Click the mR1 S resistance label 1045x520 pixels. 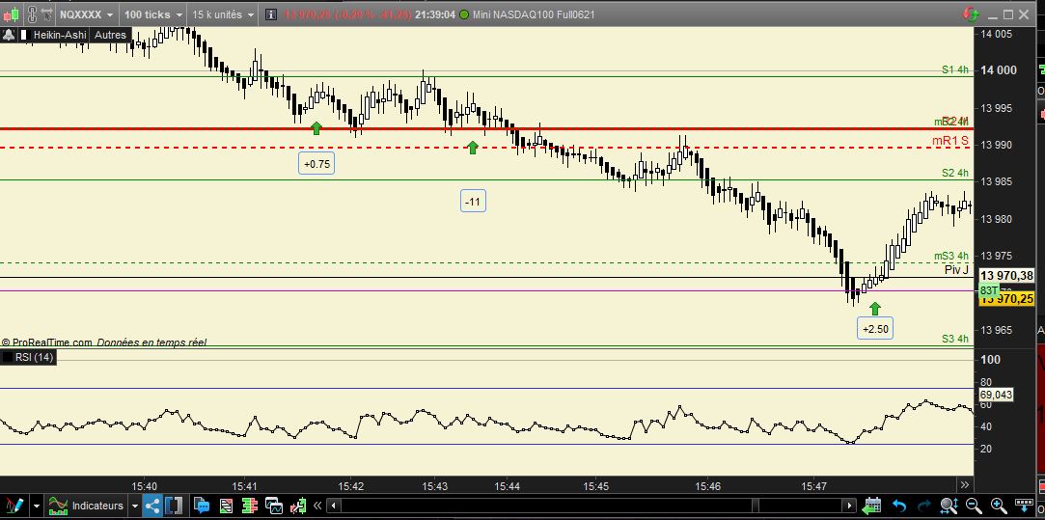click(951, 140)
